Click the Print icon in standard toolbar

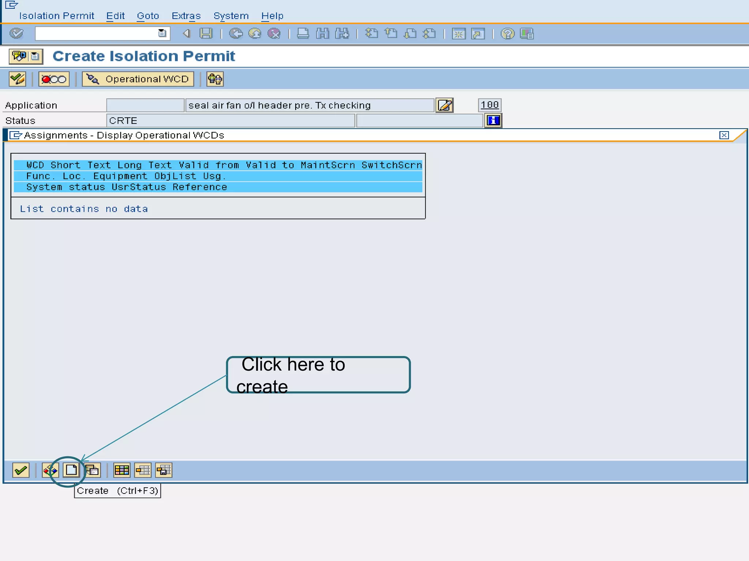point(303,34)
